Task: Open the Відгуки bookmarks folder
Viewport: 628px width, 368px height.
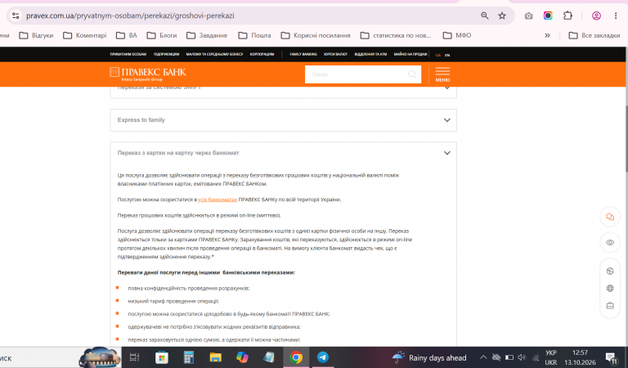Action: [36, 35]
